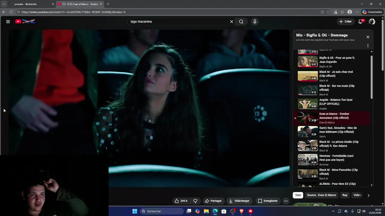Share video with Partager
This screenshot has height=216, width=385.
213,201
